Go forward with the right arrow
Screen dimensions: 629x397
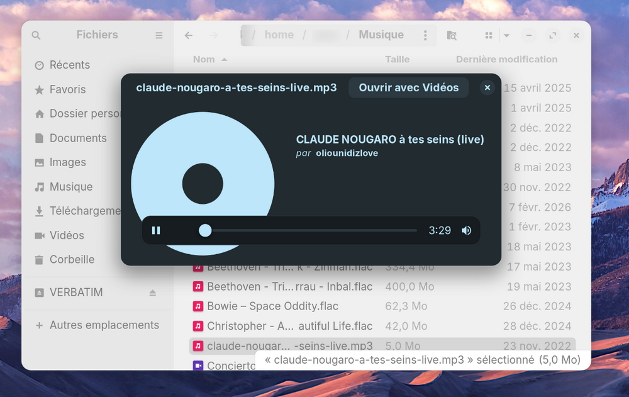coord(214,35)
